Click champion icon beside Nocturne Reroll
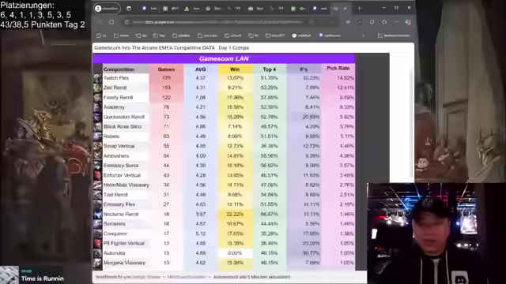The image size is (506, 284). click(x=97, y=214)
